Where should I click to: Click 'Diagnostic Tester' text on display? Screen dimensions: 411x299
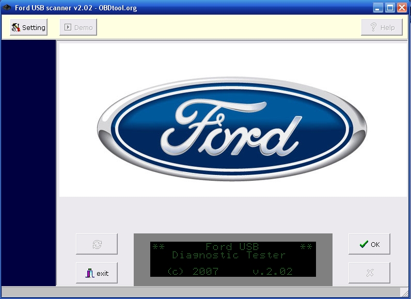(x=229, y=255)
